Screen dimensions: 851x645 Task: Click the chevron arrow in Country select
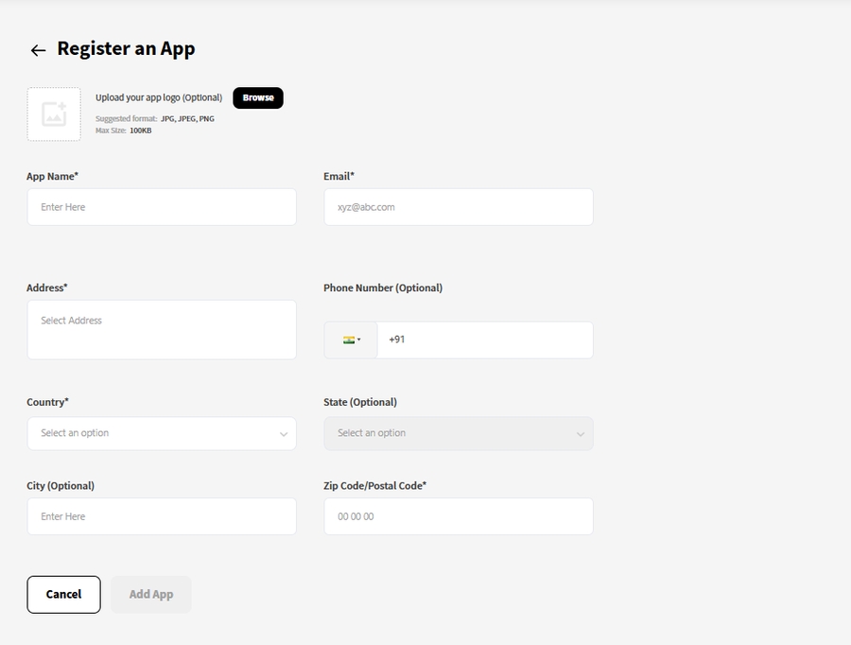(x=283, y=434)
